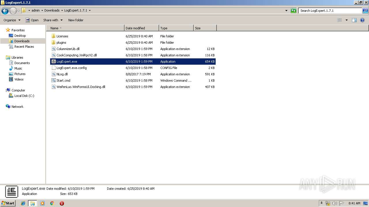Open the Share with menu

pyautogui.click(x=53, y=20)
